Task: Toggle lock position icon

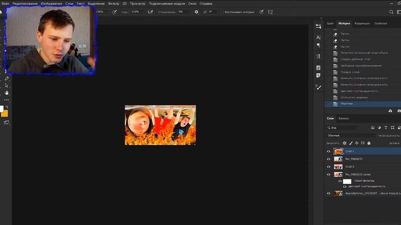Action: [357, 143]
